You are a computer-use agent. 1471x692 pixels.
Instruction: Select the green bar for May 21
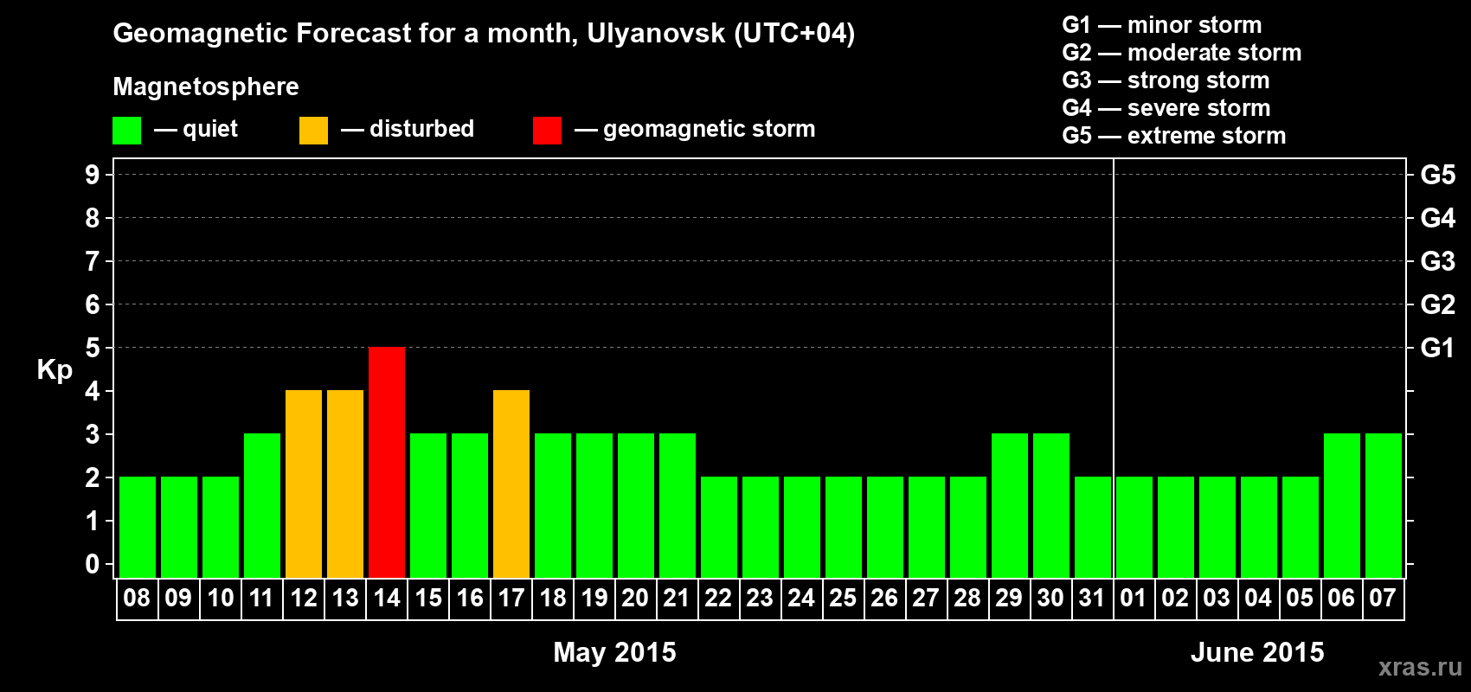(x=678, y=505)
